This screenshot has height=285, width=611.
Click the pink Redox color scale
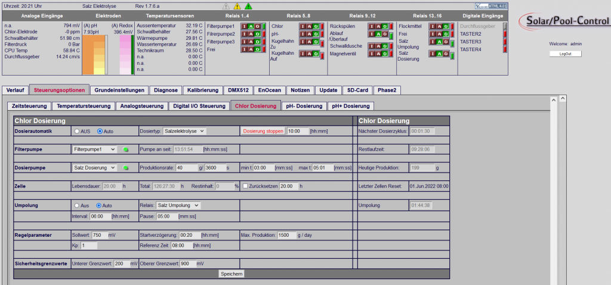pos(125,54)
